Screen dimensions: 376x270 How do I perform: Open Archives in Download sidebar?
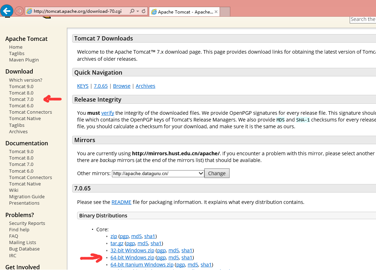click(18, 132)
